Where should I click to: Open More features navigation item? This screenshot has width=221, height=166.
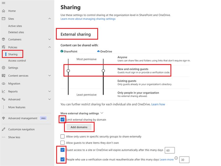coord(17,107)
